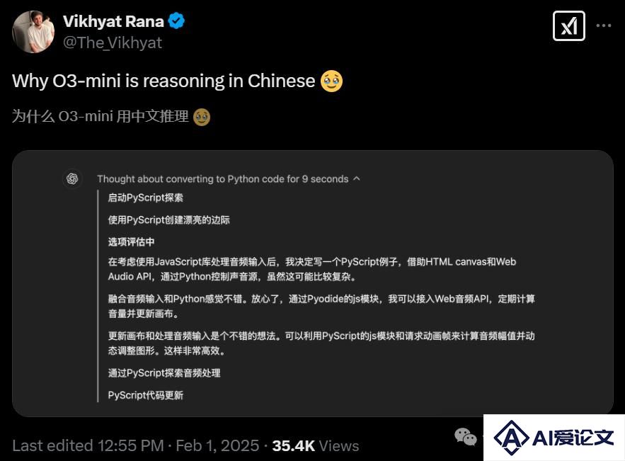Open the @The_Vikhyat handle link
Viewport: 625px width, 461px height.
coord(113,42)
